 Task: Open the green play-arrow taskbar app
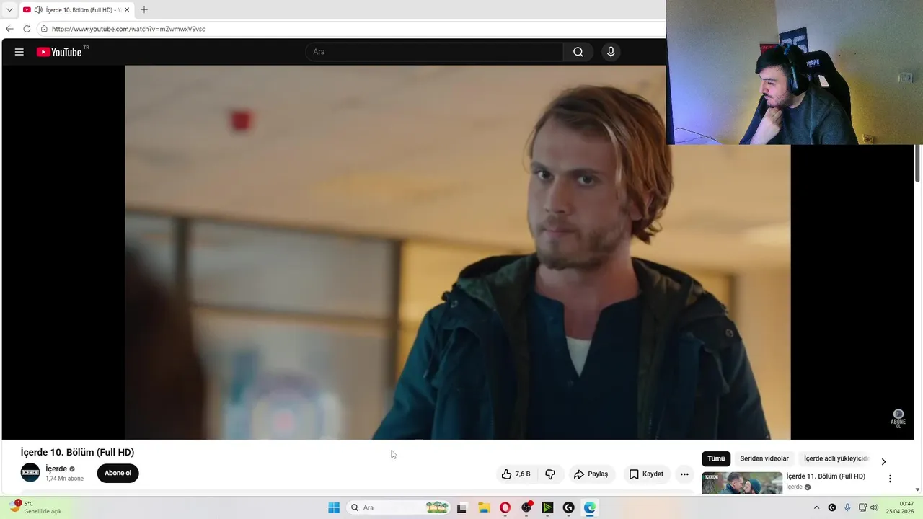[547, 507]
